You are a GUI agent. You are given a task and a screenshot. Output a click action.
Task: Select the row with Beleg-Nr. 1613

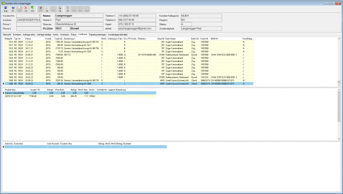(129, 42)
